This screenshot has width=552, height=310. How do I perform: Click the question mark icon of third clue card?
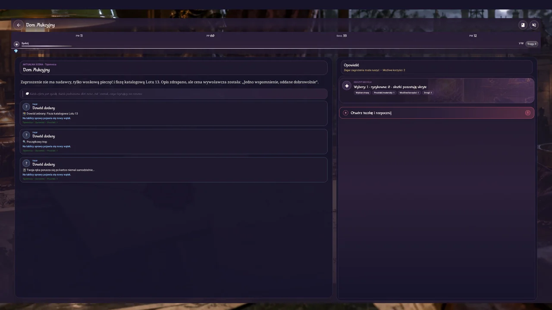point(26,163)
